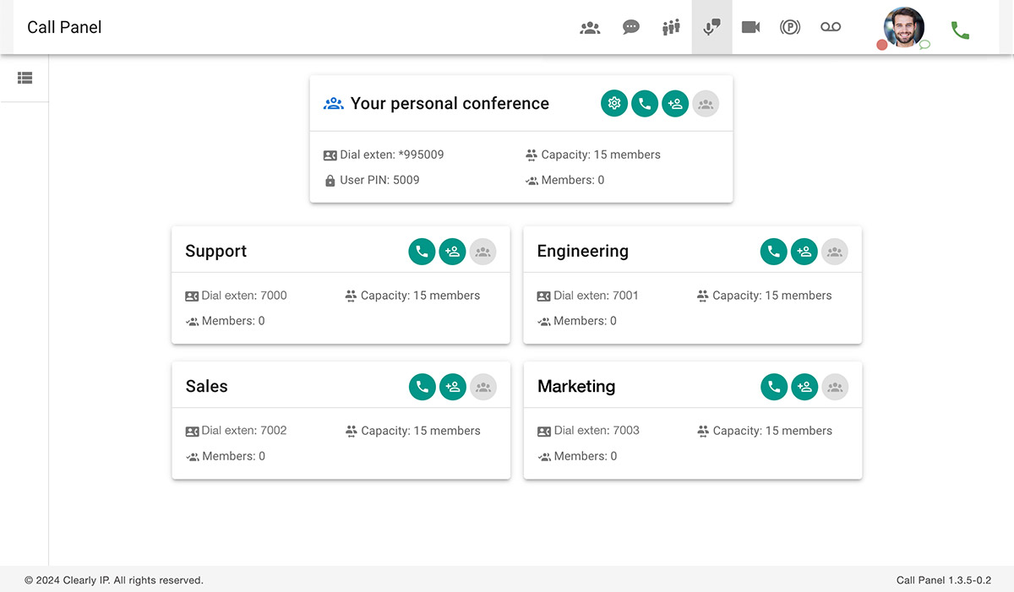The image size is (1014, 592).
Task: Toggle the sidebar list view
Action: point(25,78)
